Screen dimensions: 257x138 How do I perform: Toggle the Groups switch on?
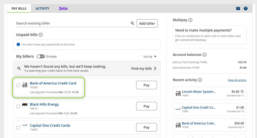click(x=41, y=56)
